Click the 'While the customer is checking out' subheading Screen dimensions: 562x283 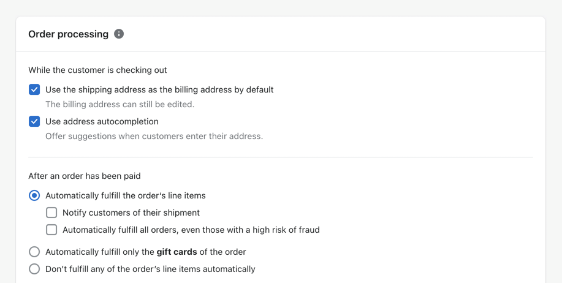tap(97, 70)
